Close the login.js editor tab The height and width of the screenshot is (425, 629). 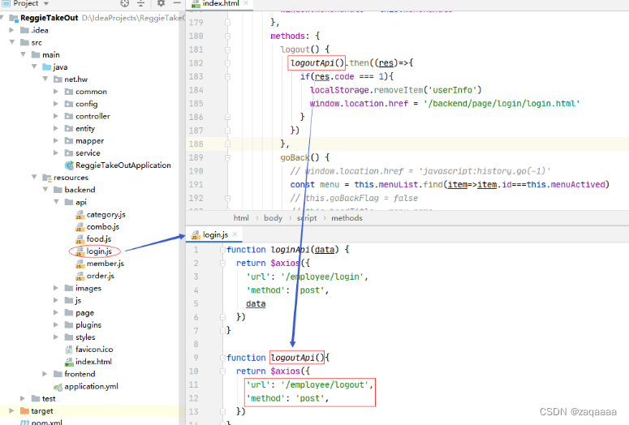[235, 234]
